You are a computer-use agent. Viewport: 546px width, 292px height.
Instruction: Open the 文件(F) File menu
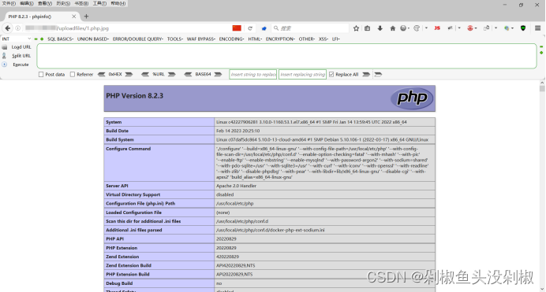tap(9, 3)
